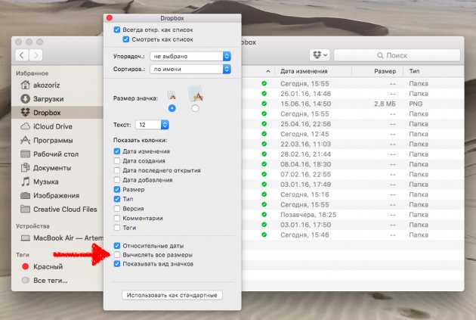The image size is (476, 320).
Task: Click Использовать как стандартные button
Action: 172,295
